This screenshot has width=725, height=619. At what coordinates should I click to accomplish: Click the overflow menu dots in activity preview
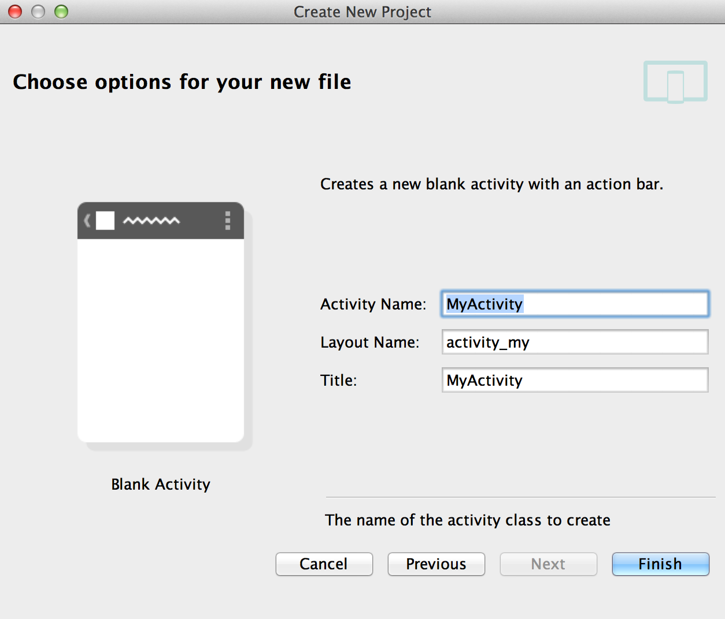point(228,221)
